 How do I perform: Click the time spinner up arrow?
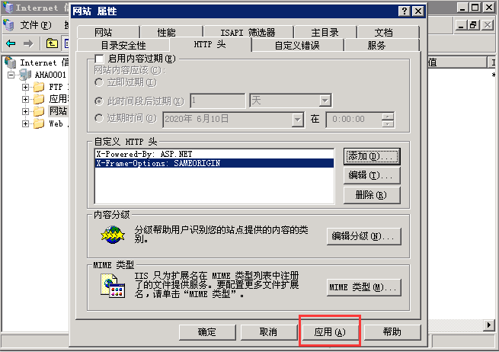387,116
